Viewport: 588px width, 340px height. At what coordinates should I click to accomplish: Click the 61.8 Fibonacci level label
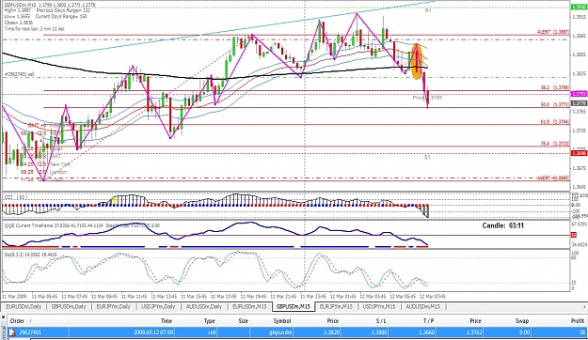(x=555, y=122)
